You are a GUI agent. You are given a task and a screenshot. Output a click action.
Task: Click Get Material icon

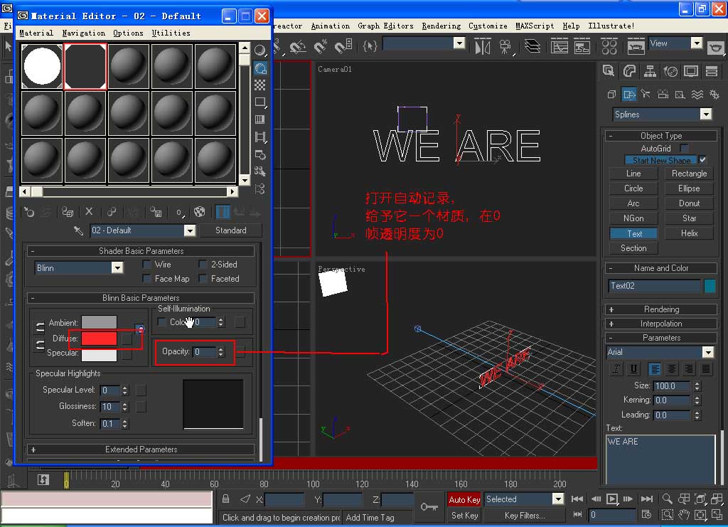point(29,212)
